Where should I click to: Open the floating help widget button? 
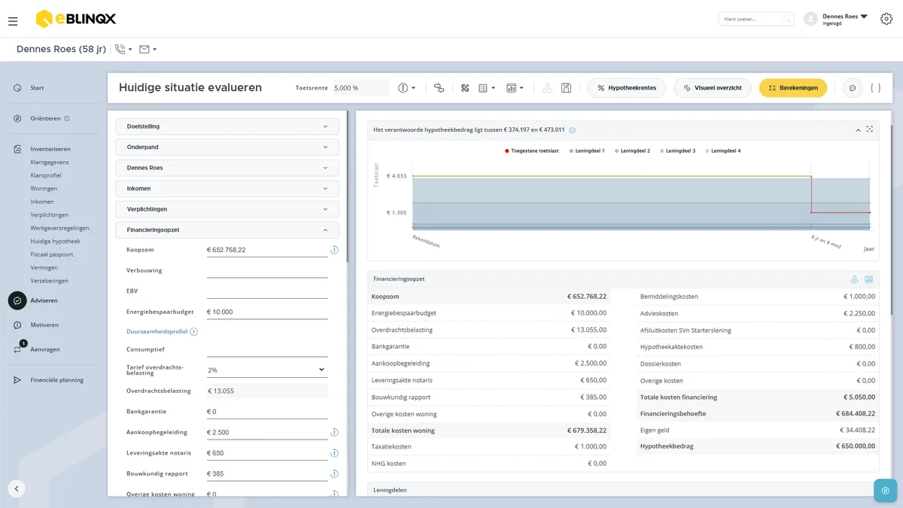886,491
